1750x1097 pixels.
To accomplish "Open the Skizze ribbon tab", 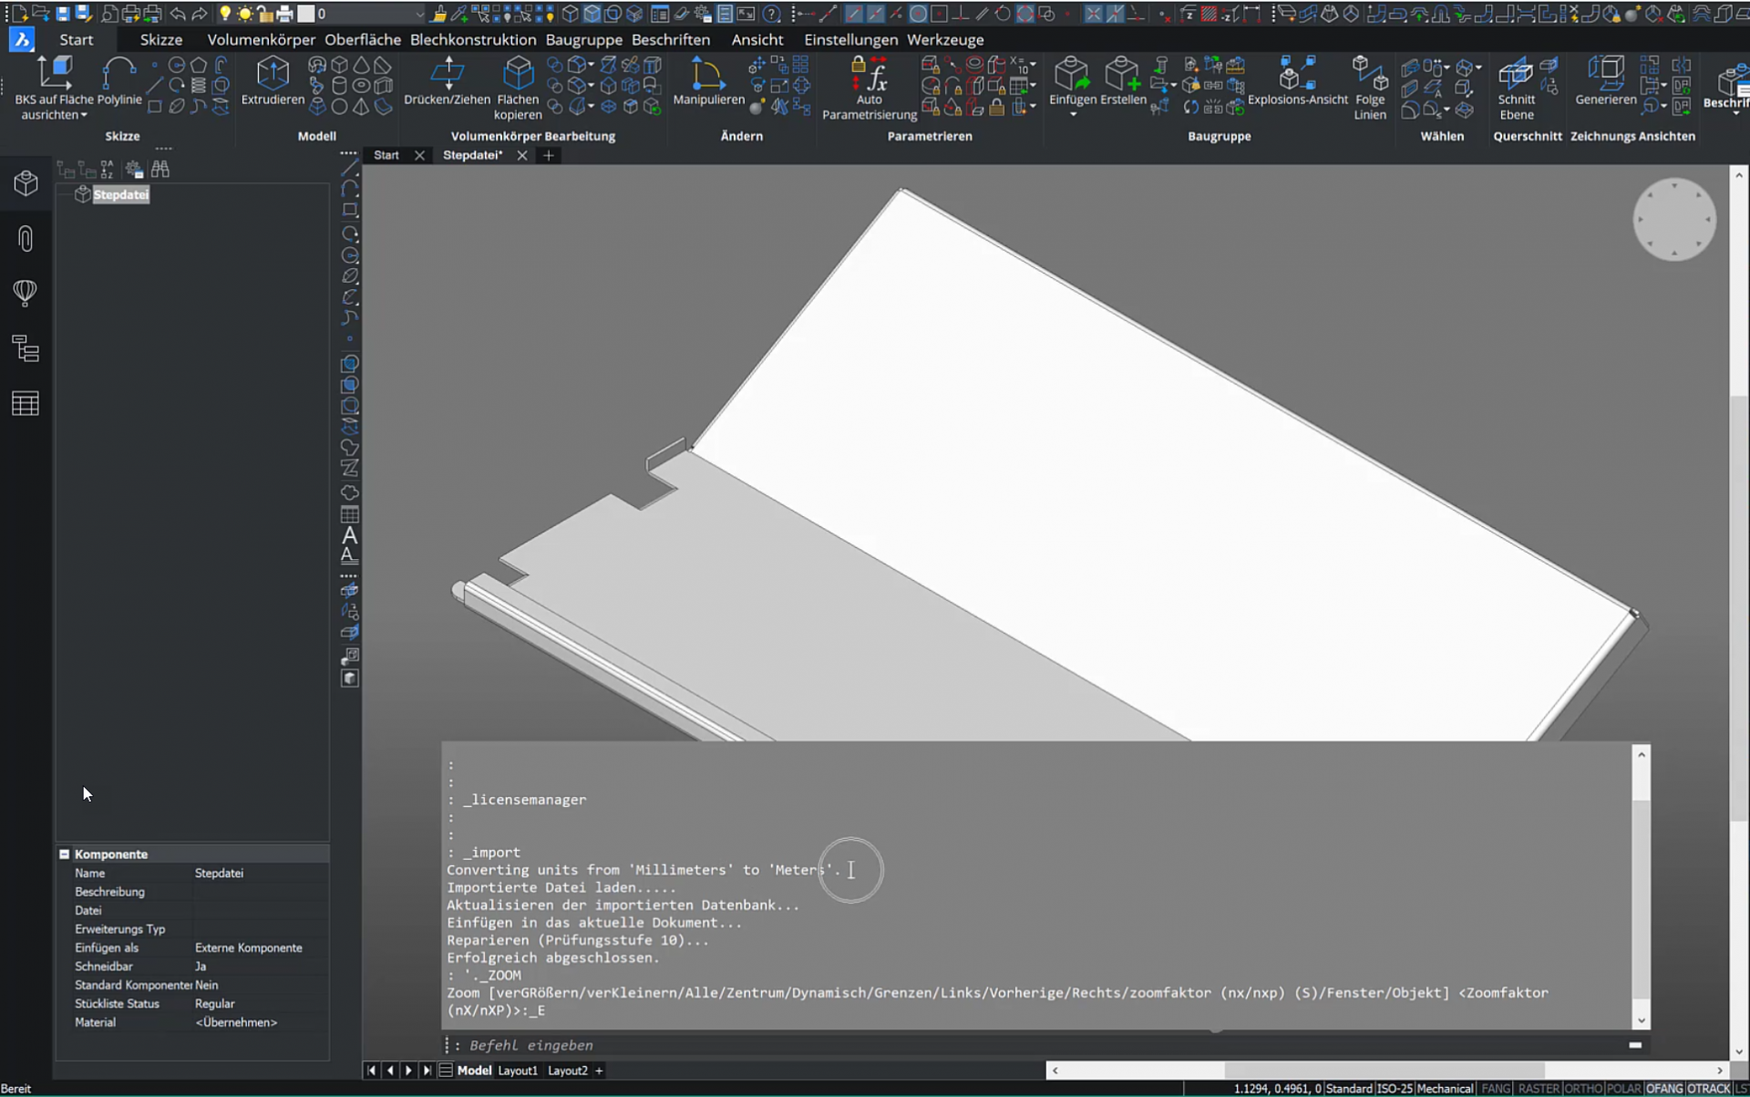I will [161, 39].
